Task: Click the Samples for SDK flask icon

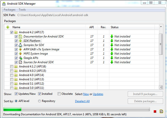Action: point(20,45)
